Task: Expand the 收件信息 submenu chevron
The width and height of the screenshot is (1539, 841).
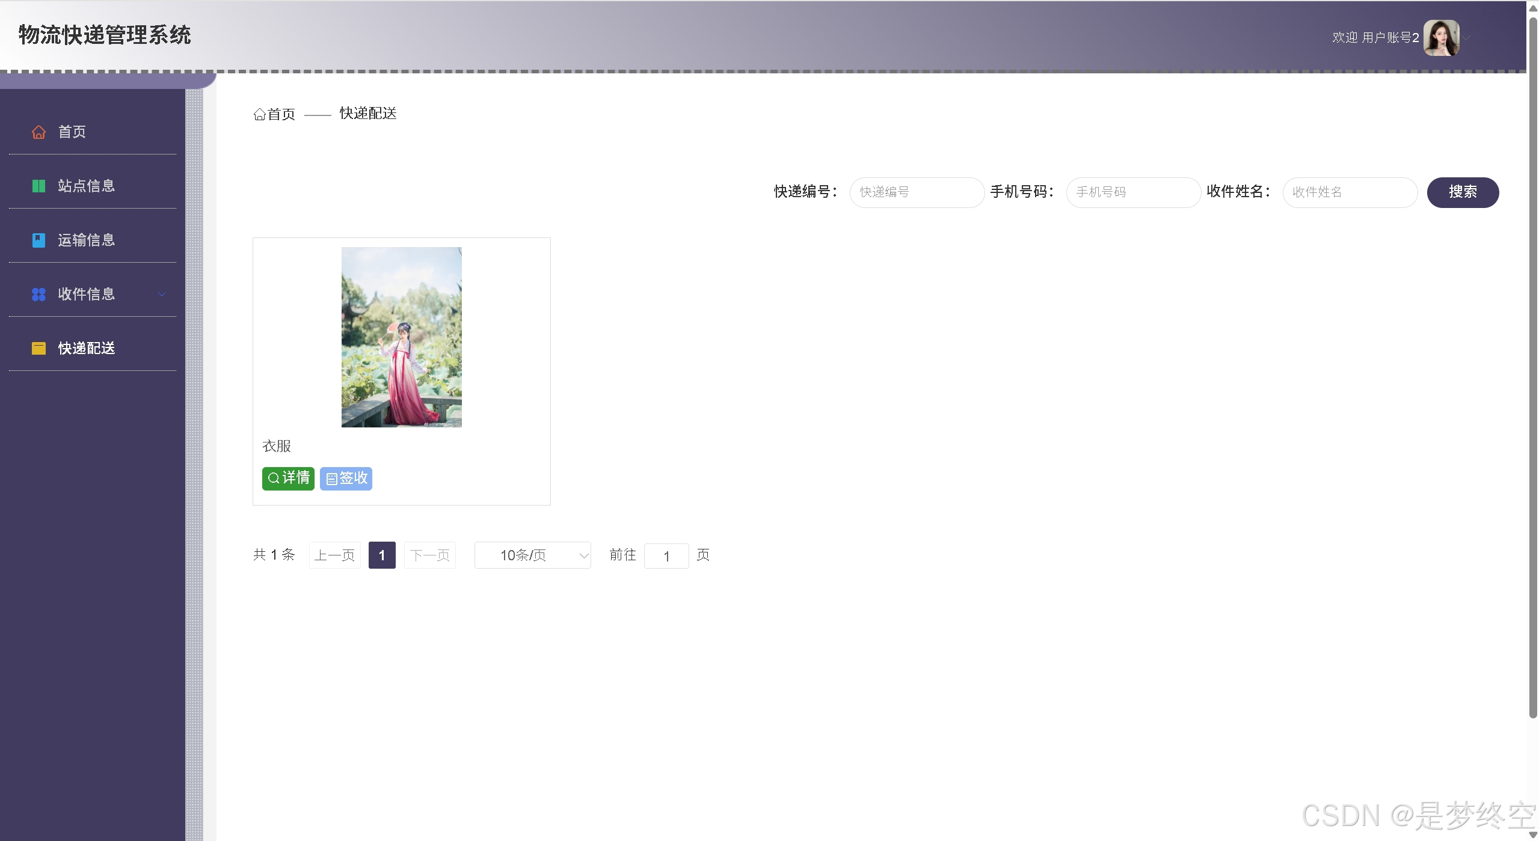Action: [x=161, y=295]
